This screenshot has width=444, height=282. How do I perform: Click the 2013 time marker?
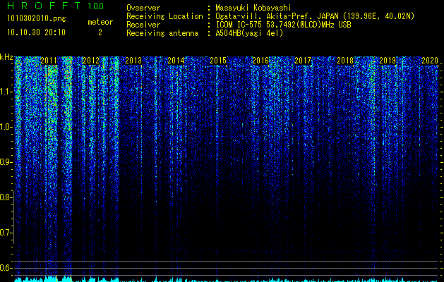click(x=133, y=61)
